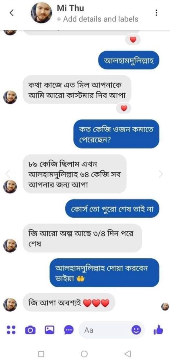Image resolution: width=170 pixels, height=363 pixels.
Task: Open the image gallery picker
Action: (x=49, y=330)
